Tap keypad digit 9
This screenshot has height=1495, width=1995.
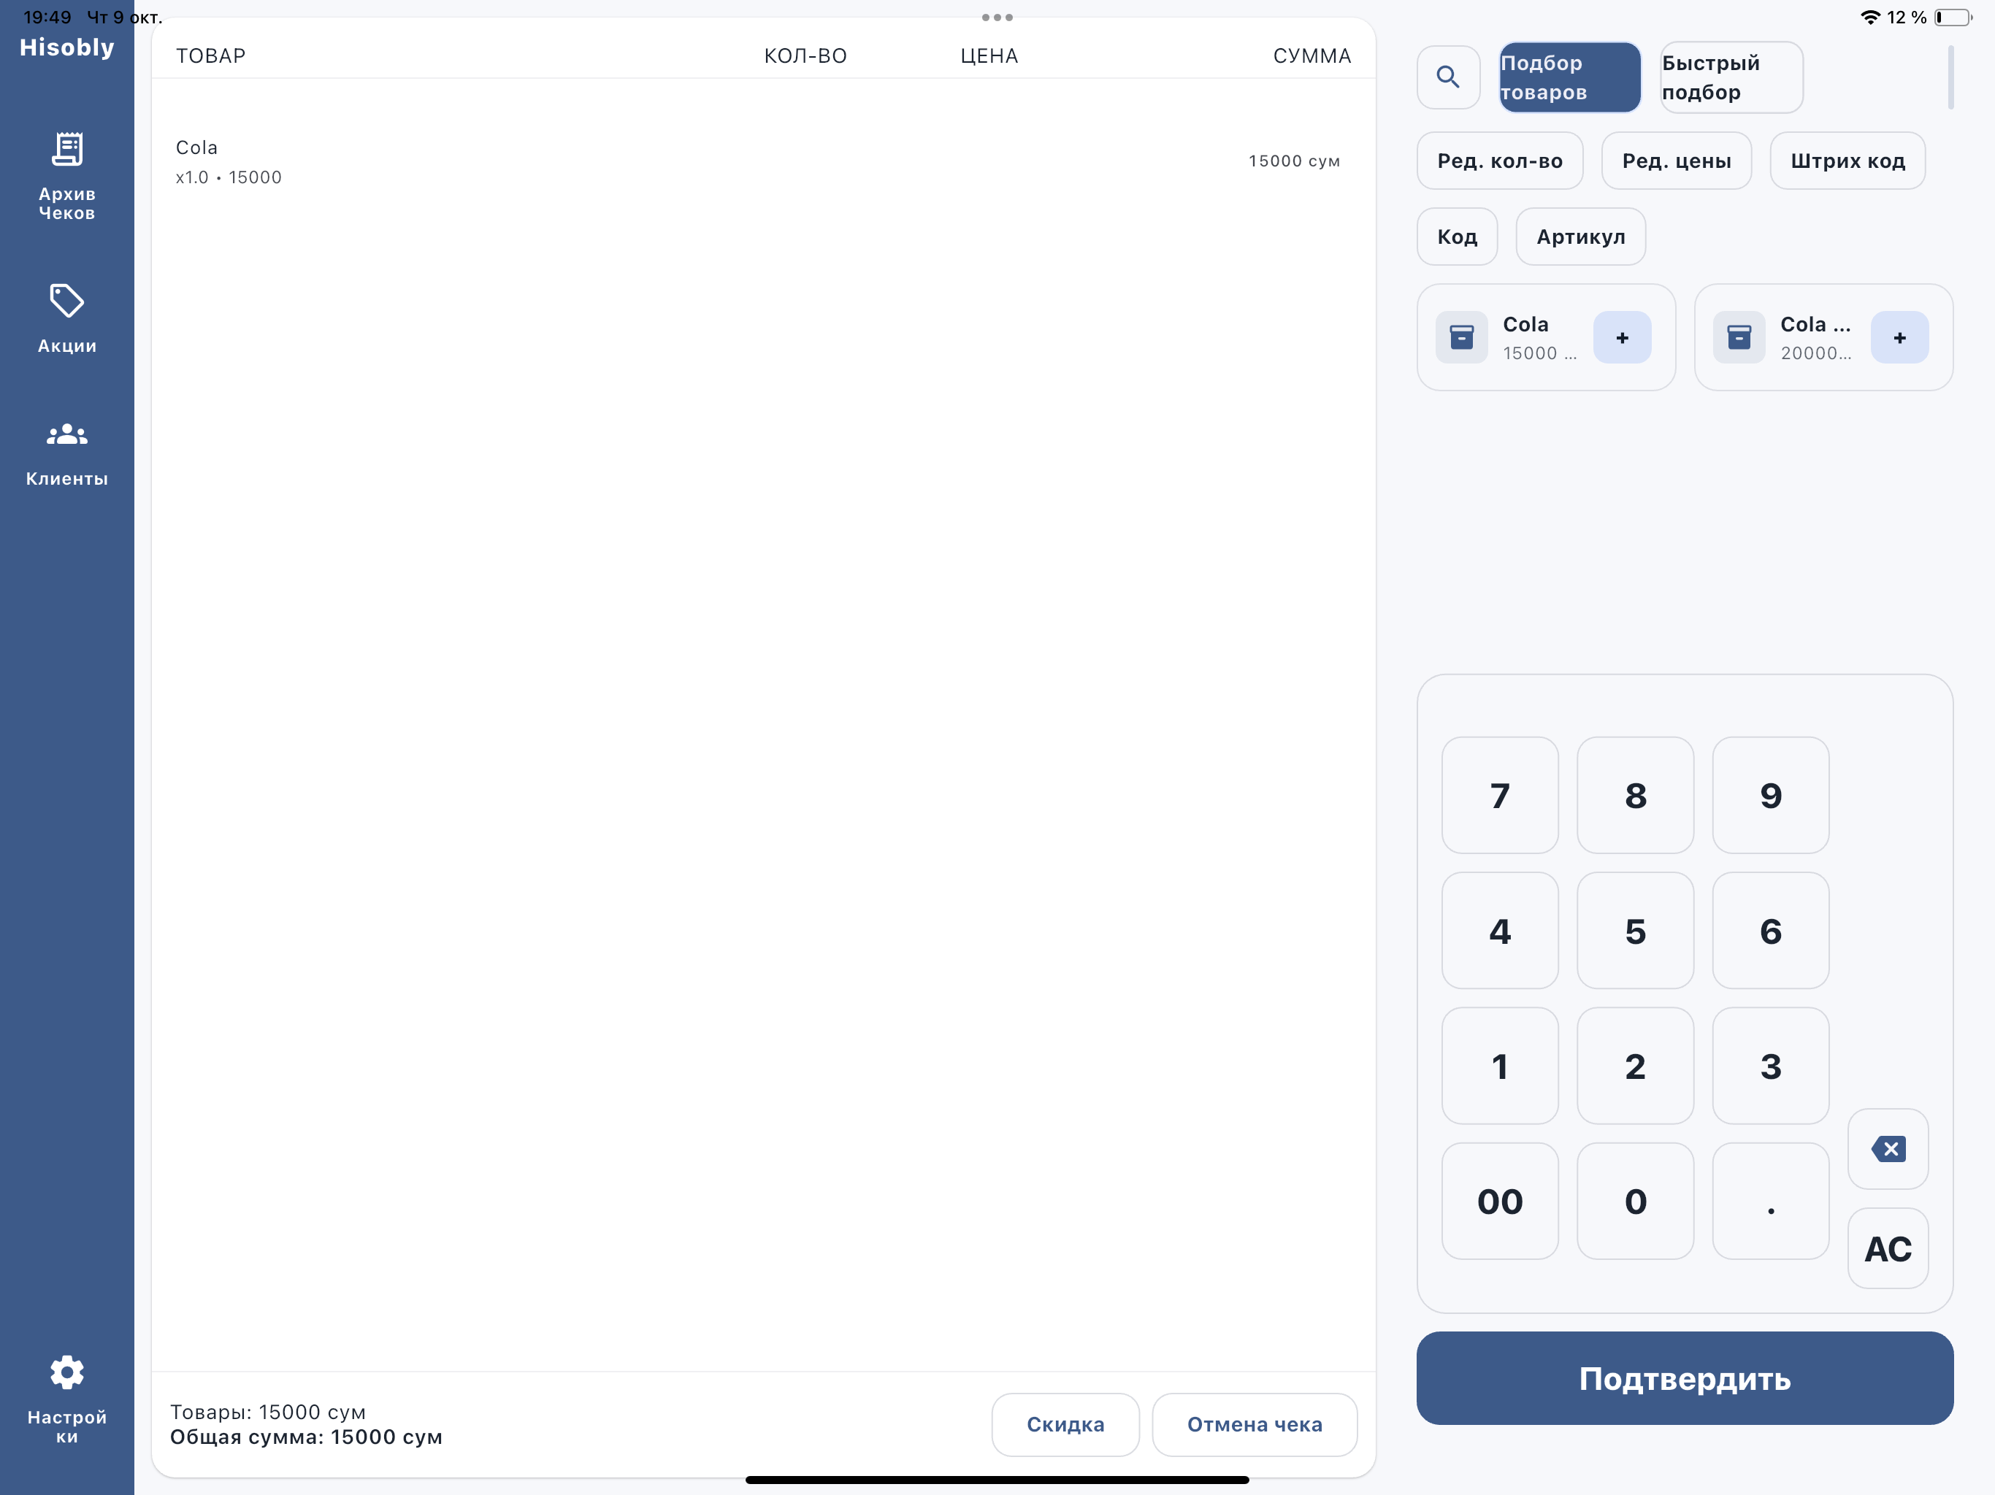click(x=1770, y=795)
